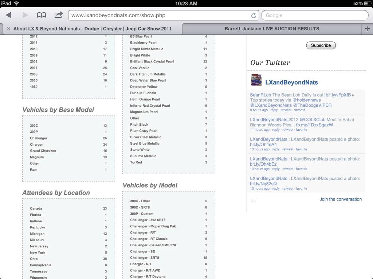Screen dimensions: 373x279
Task: Close the LX & Beyond Nationals tab
Action: pyautogui.click(x=8, y=29)
